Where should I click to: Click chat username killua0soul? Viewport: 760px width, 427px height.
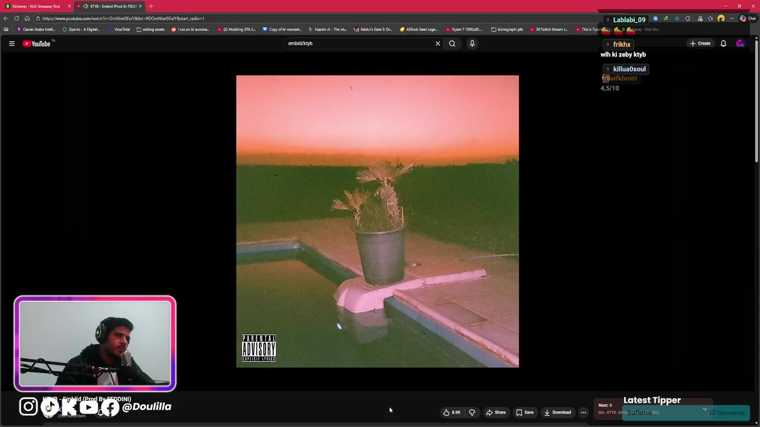(x=629, y=69)
